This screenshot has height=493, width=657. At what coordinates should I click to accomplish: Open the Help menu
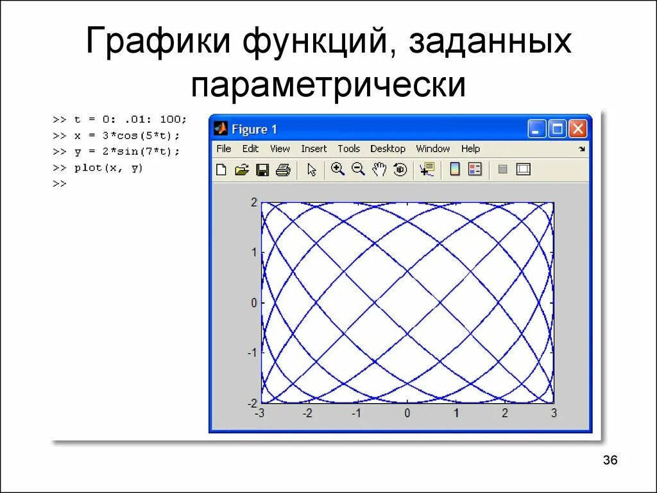click(x=470, y=149)
